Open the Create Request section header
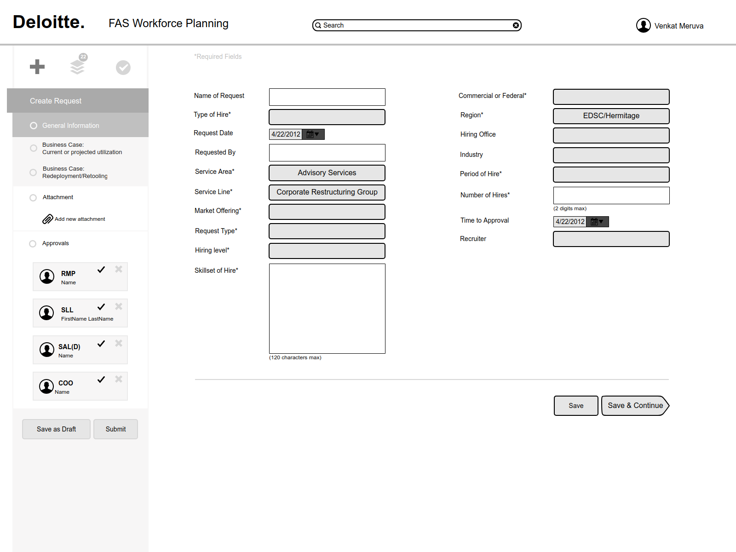The width and height of the screenshot is (736, 552). (x=78, y=101)
